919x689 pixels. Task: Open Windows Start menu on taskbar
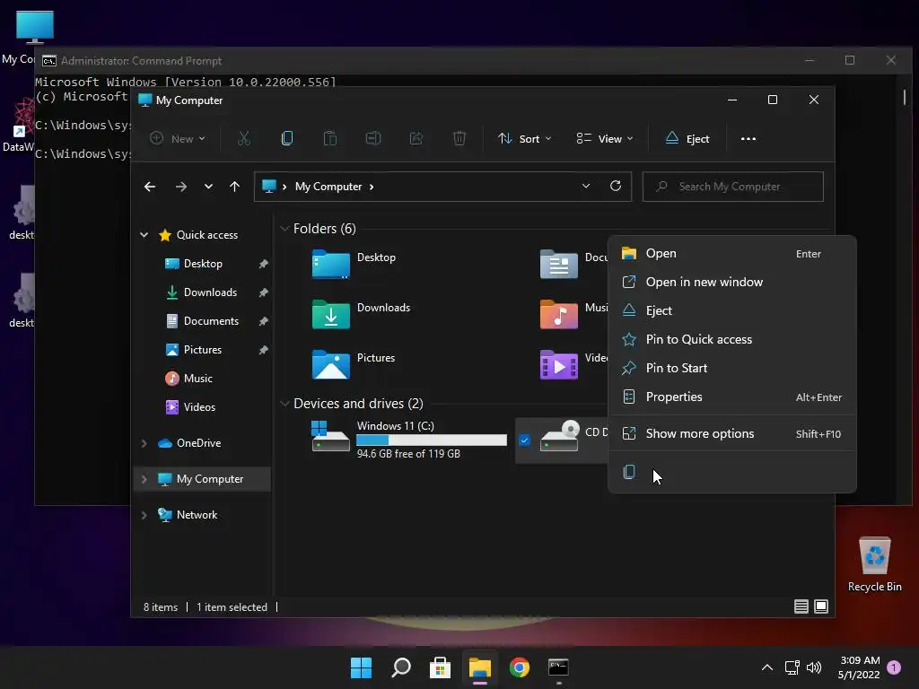pyautogui.click(x=361, y=667)
